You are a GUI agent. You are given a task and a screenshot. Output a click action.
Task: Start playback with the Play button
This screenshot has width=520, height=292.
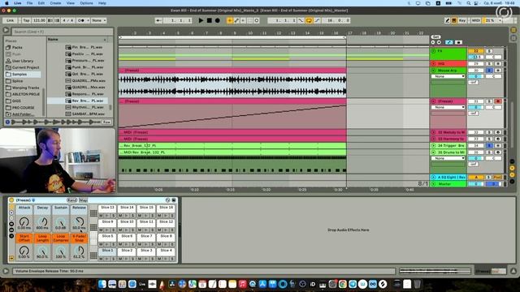tap(201, 20)
